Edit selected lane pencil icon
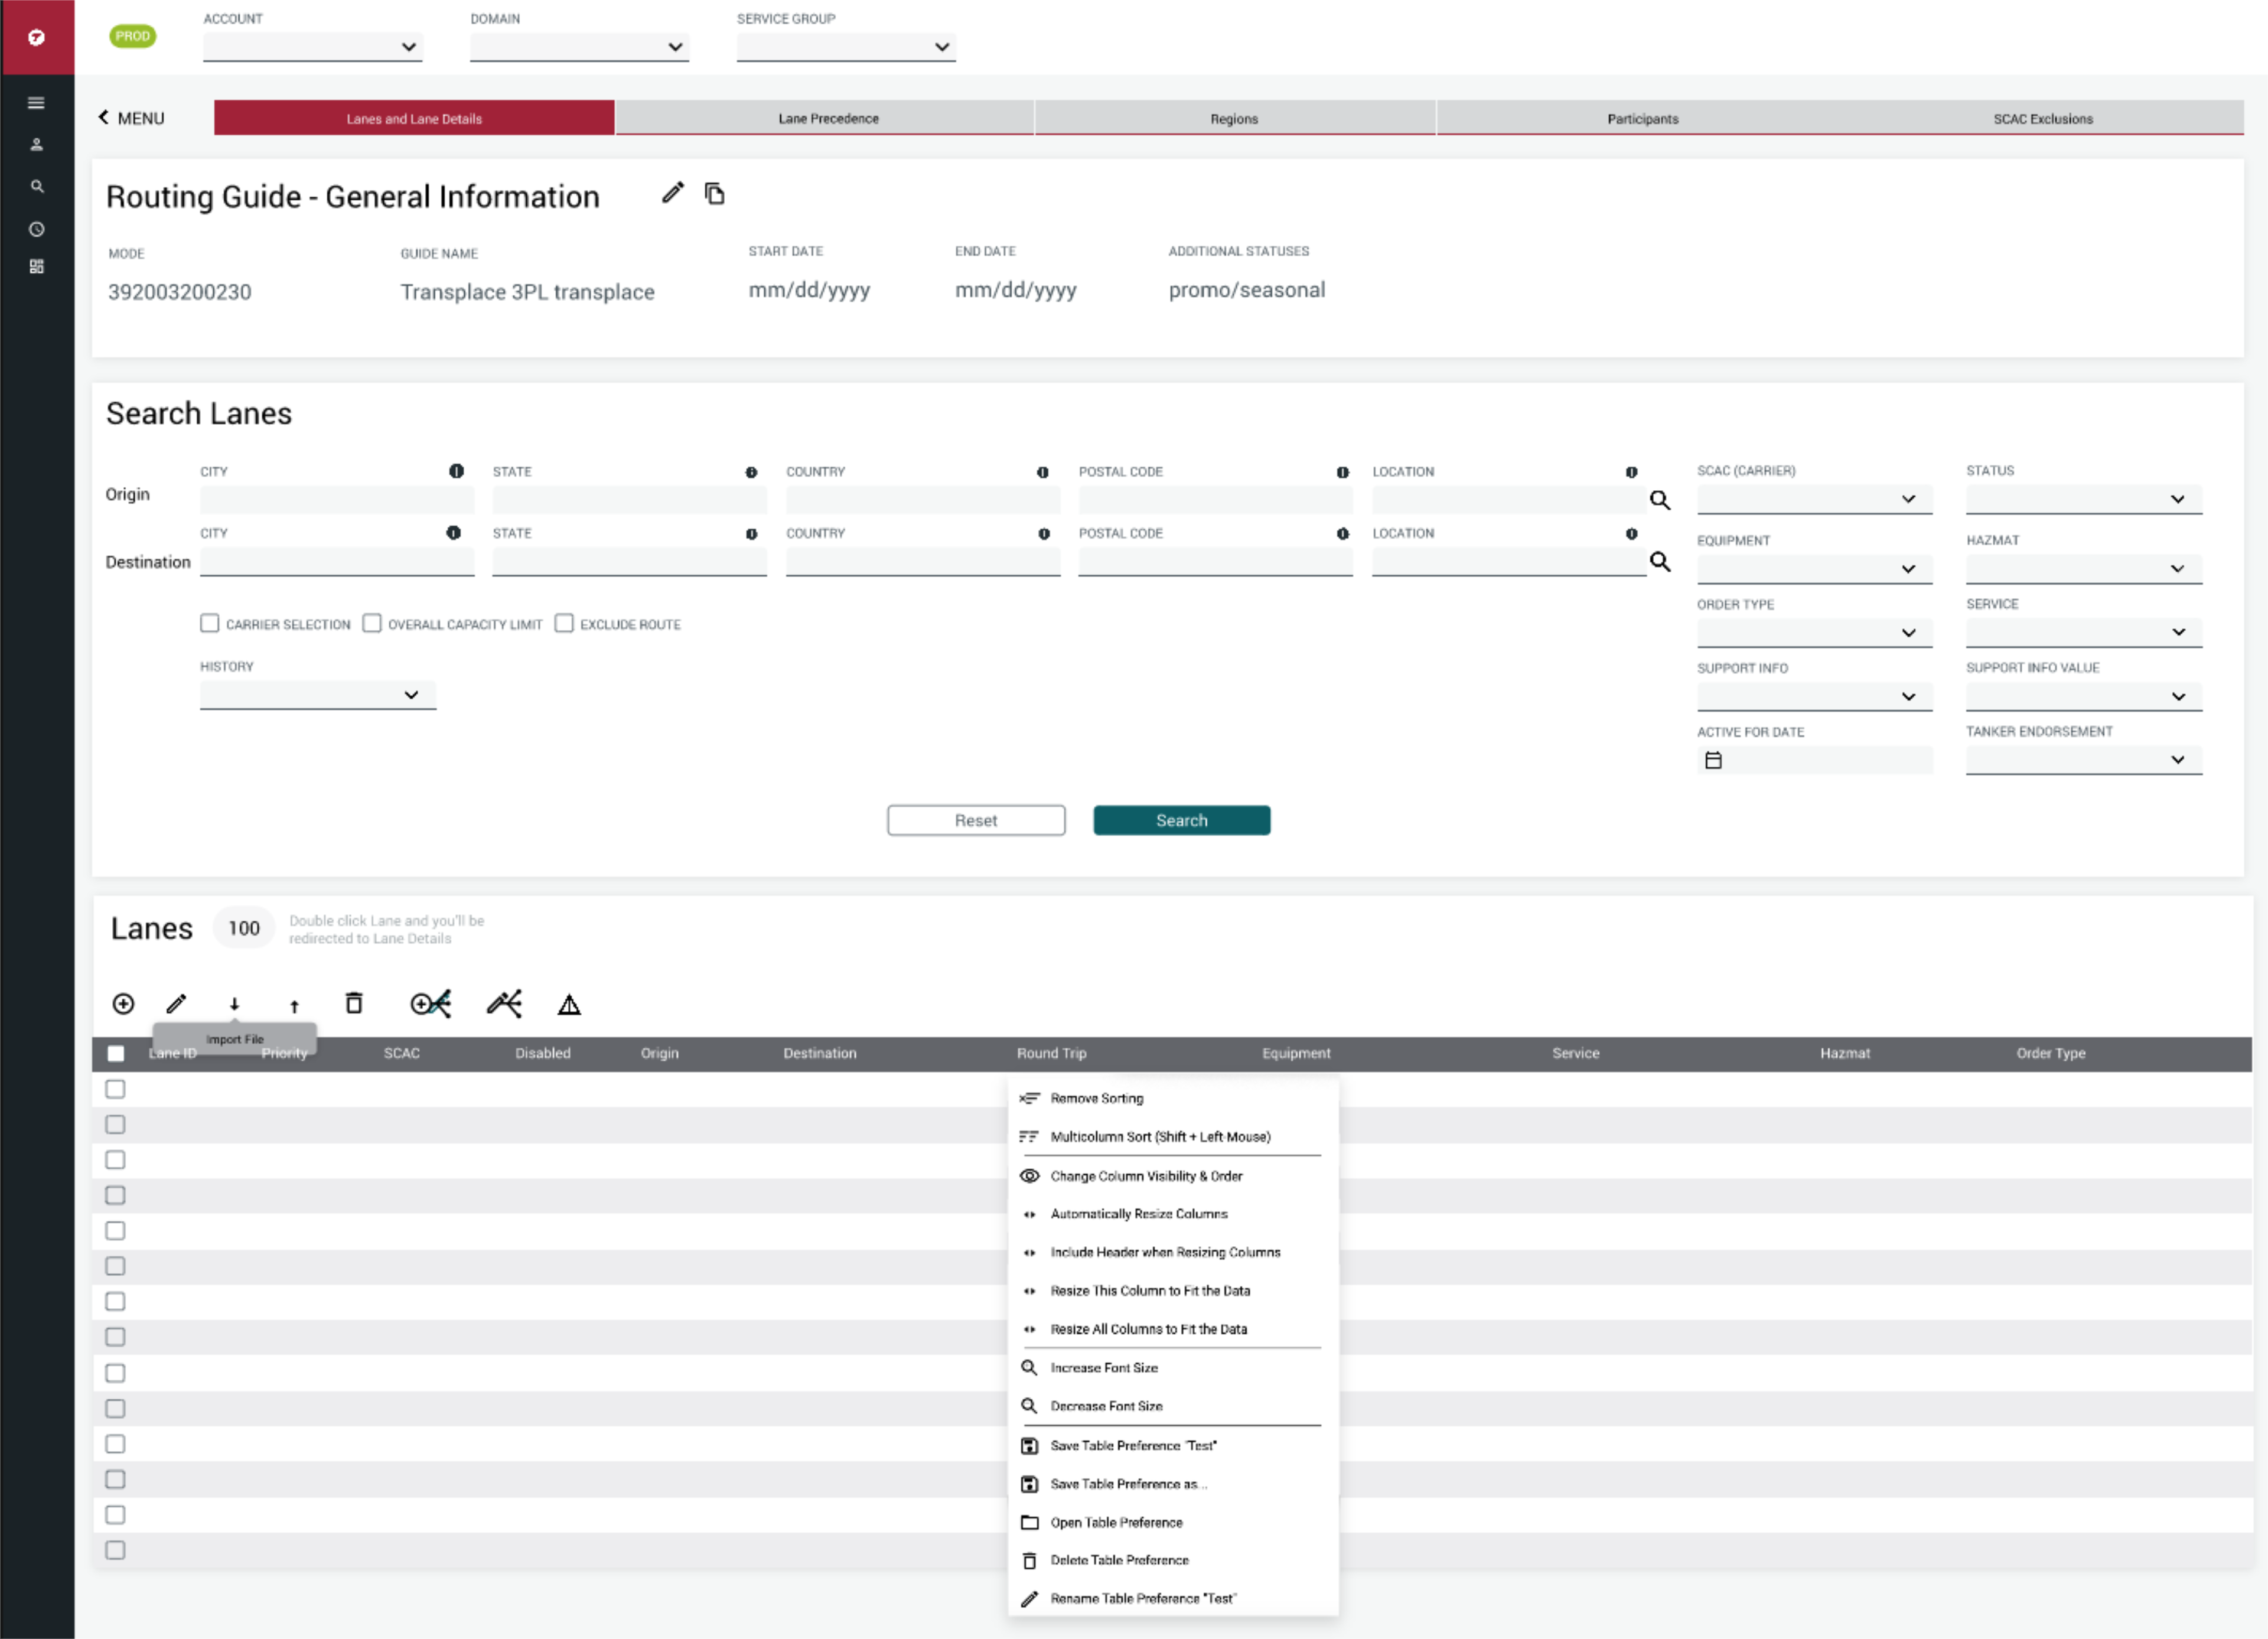Image resolution: width=2268 pixels, height=1639 pixels. [x=176, y=1004]
